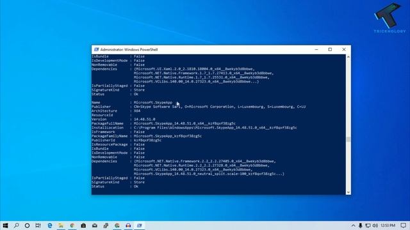Viewport: 410px width, 230px height.
Task: Click the PowerShell title bar system icon
Action: (96, 50)
